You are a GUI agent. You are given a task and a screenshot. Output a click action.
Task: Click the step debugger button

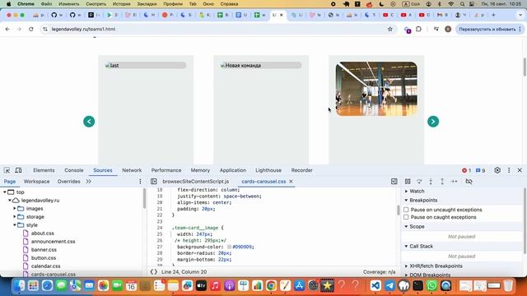pos(454,182)
